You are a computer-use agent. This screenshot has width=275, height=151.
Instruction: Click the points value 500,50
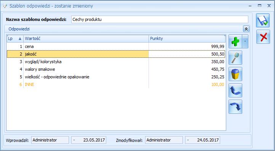[x=217, y=54]
